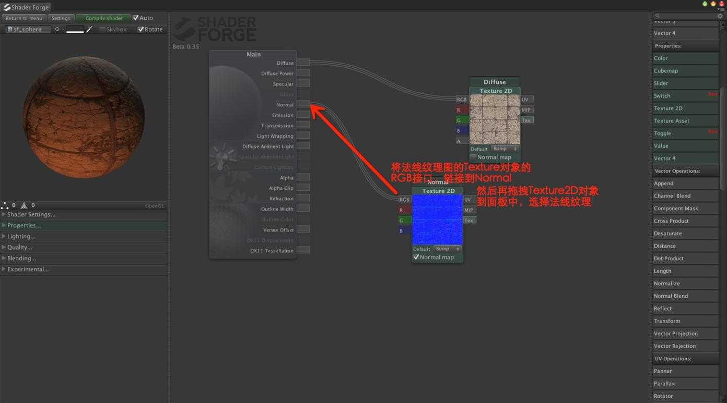727x403 pixels.
Task: Select the Cubemap property node
Action: coord(685,71)
